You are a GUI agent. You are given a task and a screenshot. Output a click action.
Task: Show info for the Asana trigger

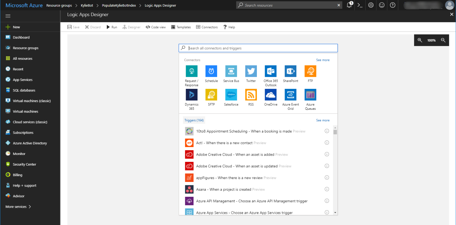click(327, 189)
